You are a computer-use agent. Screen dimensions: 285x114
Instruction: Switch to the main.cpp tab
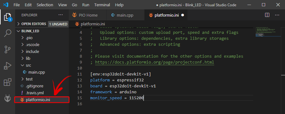(x=122, y=15)
